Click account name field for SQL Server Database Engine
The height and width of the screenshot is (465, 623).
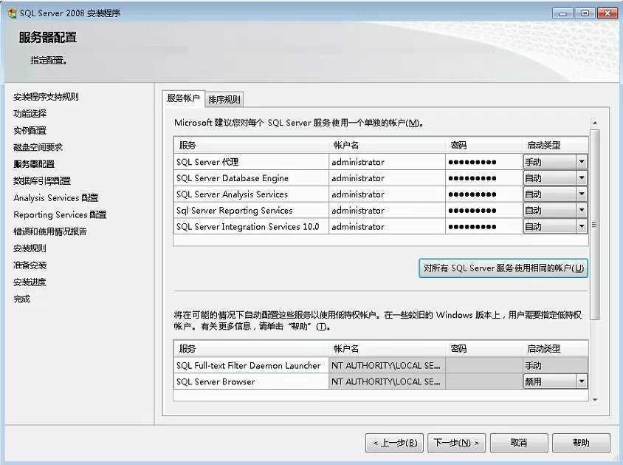(x=387, y=178)
